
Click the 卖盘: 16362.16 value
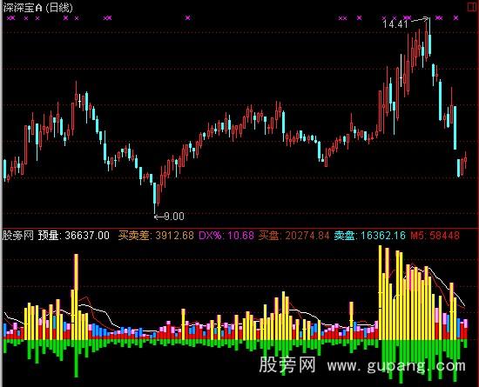(370, 236)
